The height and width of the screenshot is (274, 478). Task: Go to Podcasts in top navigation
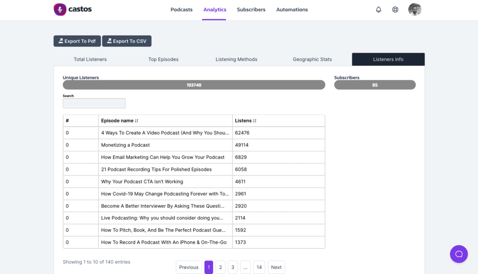(182, 9)
